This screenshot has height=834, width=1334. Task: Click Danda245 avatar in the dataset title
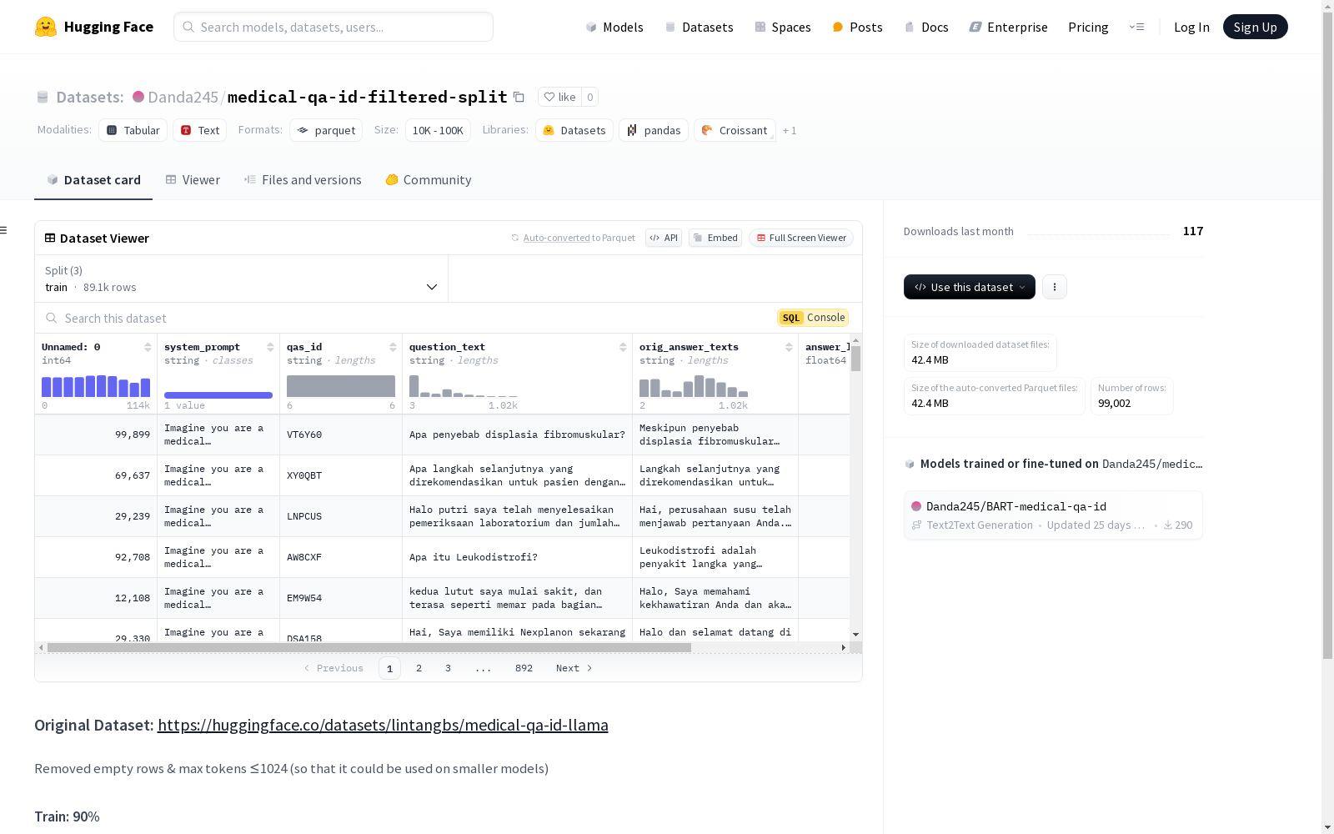[x=138, y=97]
